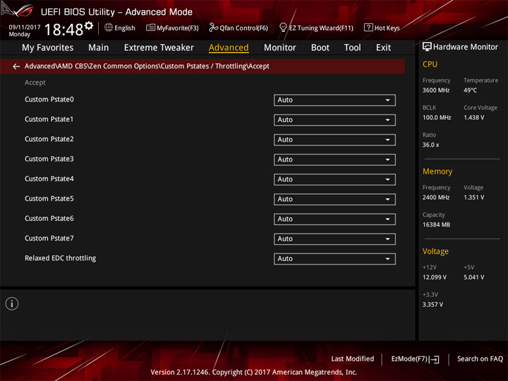Click the Capacity 16384 MB value
The image size is (508, 381).
(x=436, y=225)
